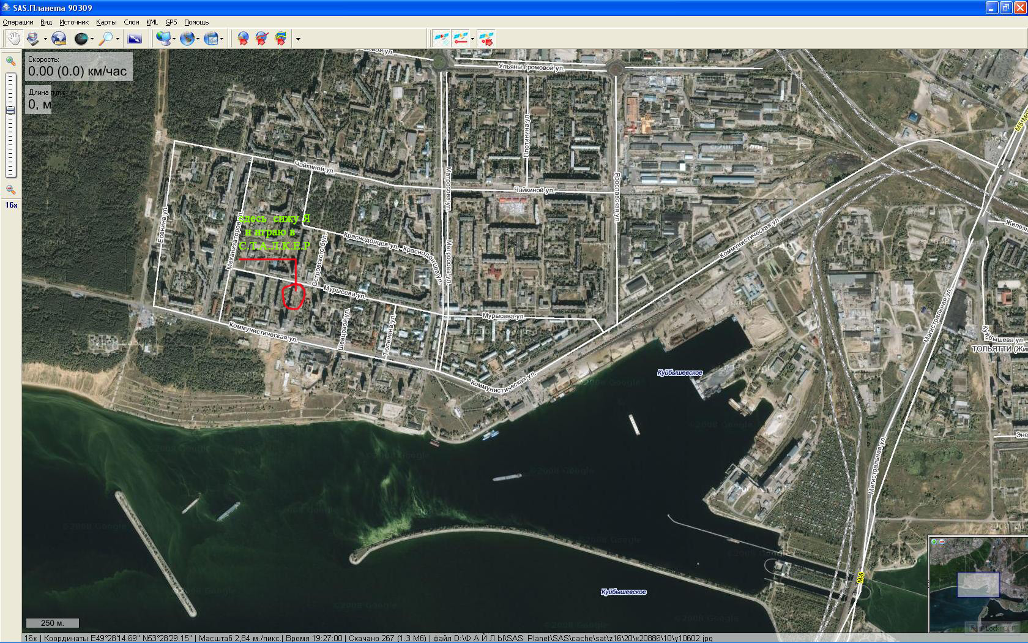Open the Операции menu
Image resolution: width=1028 pixels, height=643 pixels.
pyautogui.click(x=18, y=22)
